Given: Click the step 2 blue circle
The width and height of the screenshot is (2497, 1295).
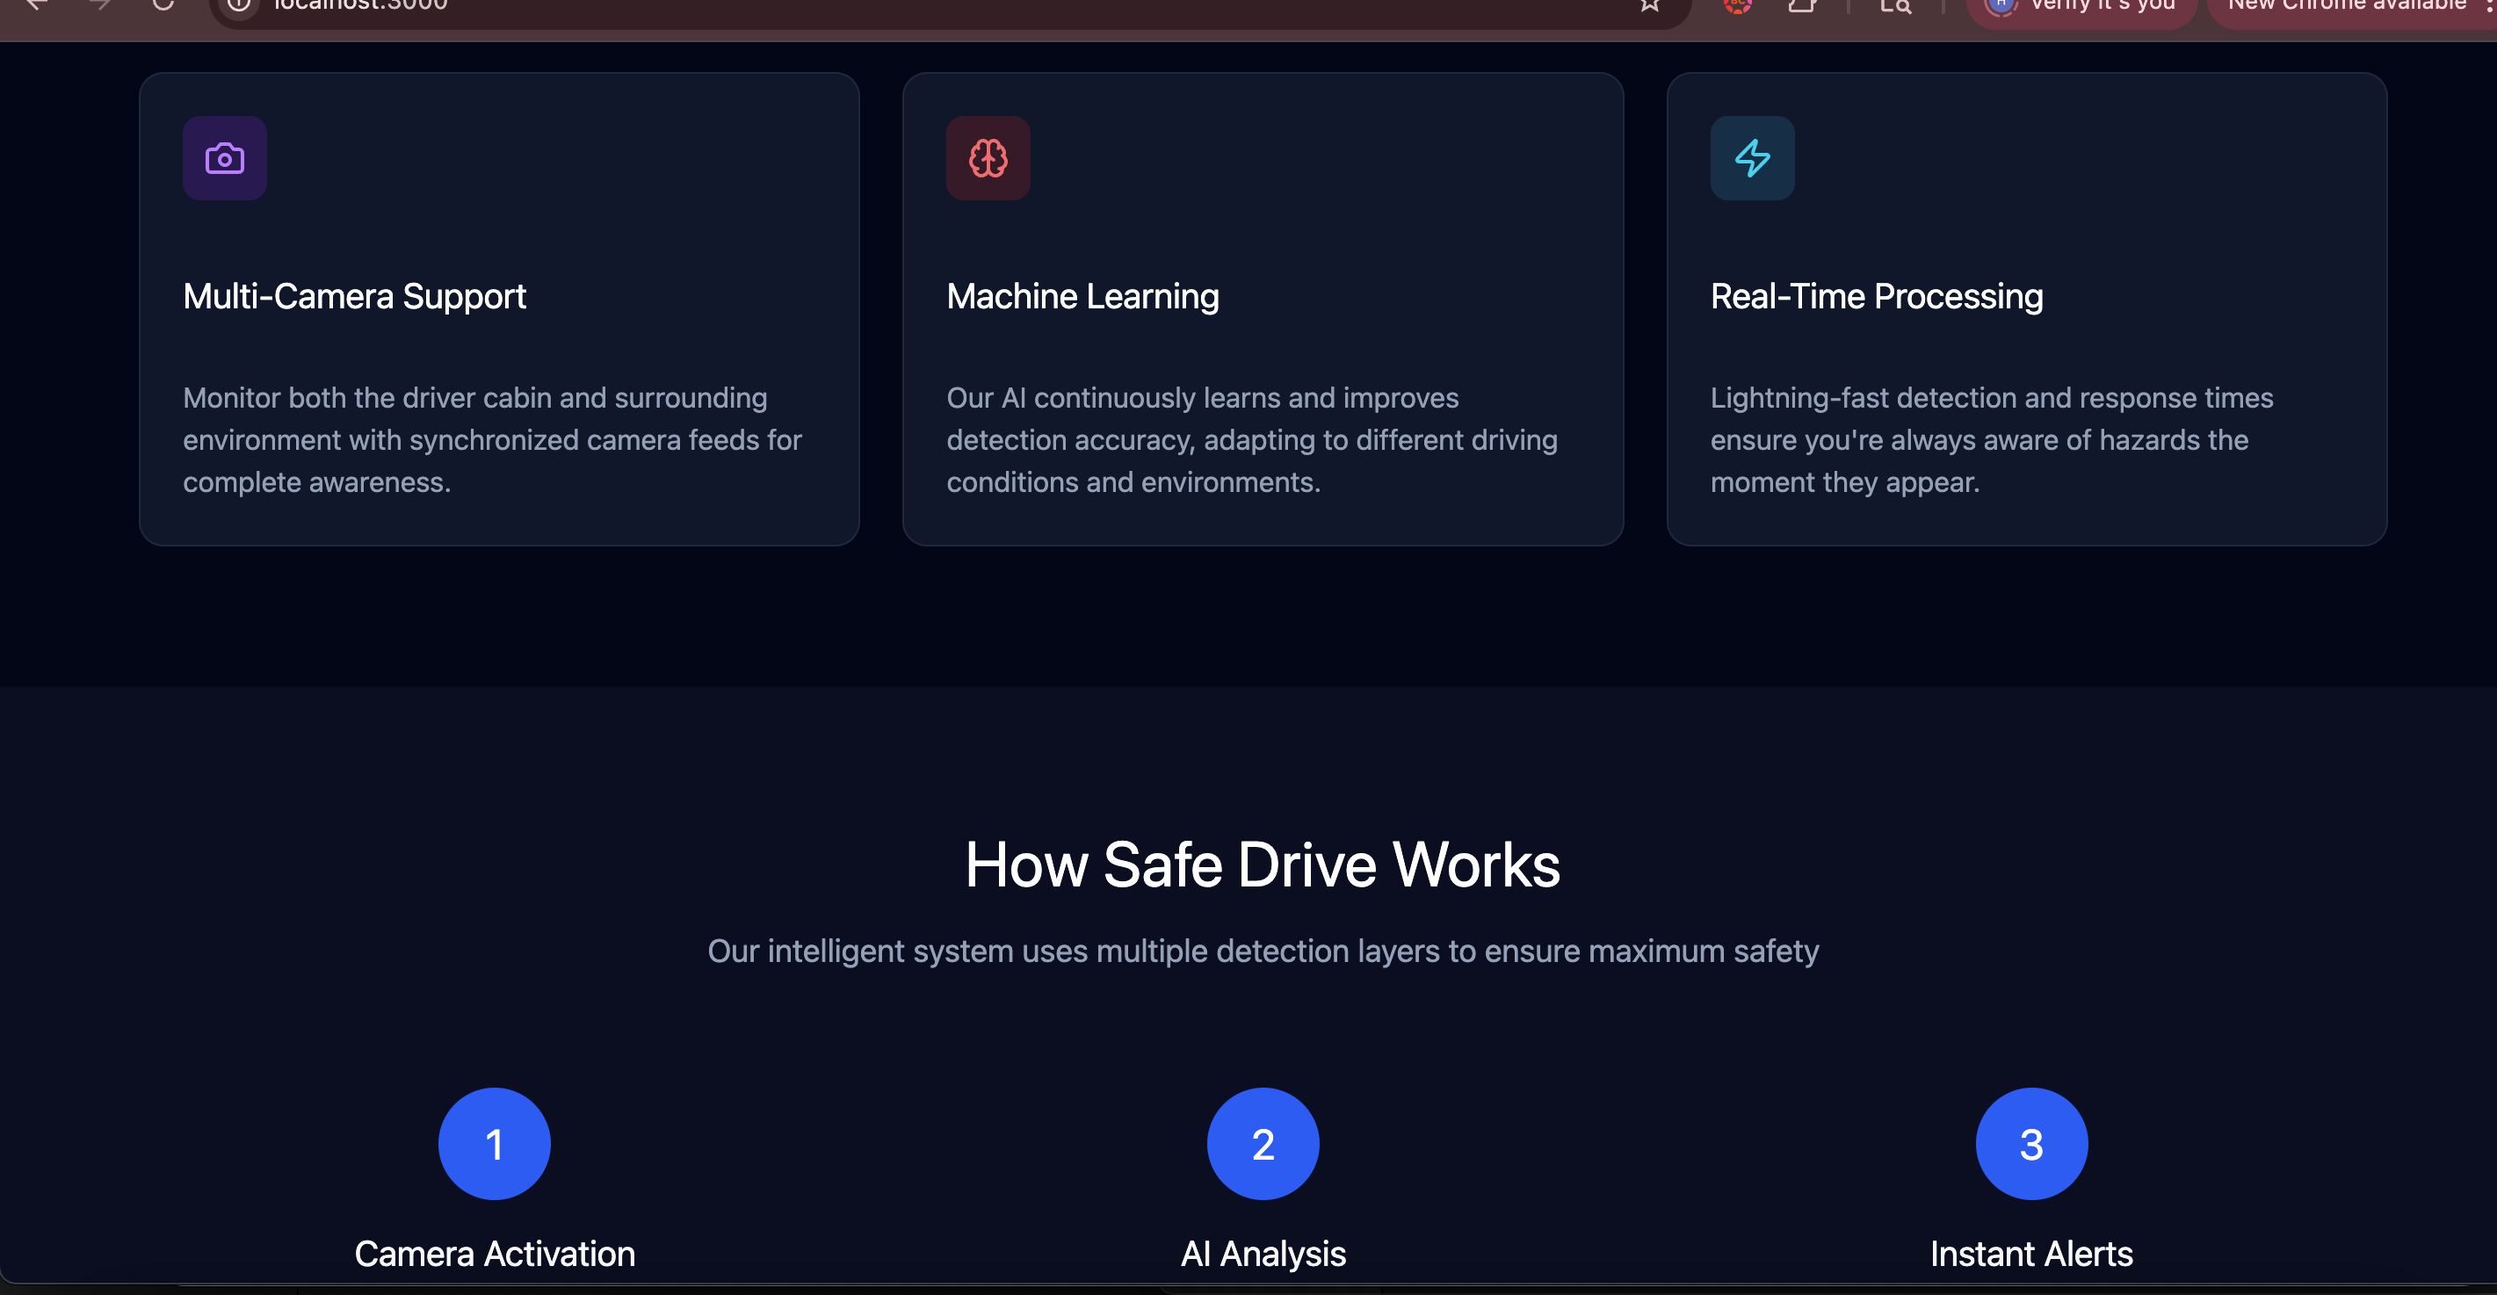Looking at the screenshot, I should click(1262, 1144).
